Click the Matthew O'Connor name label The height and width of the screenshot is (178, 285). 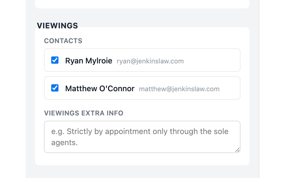tap(100, 89)
